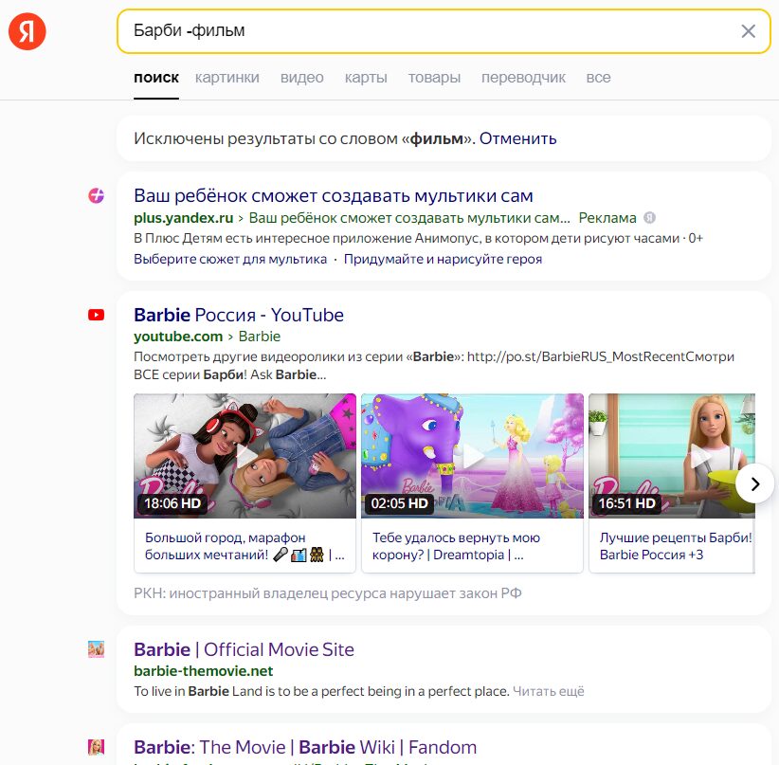Click the РКН: иностранный владелец ресурса notice

tap(327, 593)
